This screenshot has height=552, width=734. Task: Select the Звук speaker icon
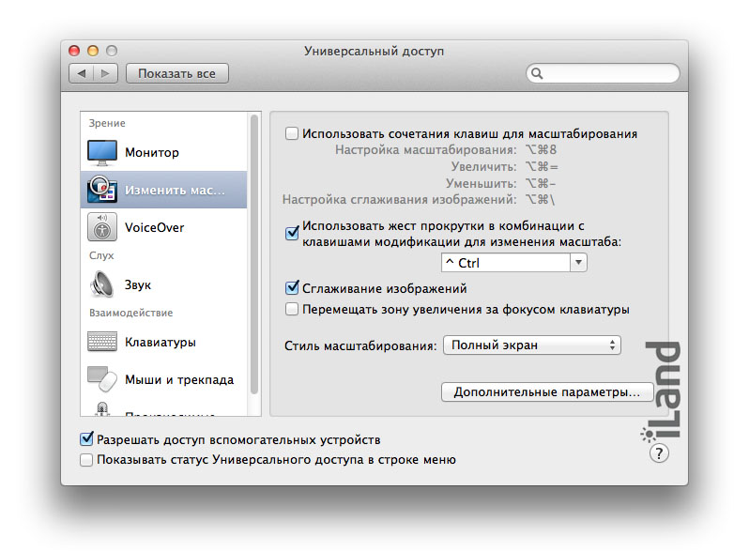click(x=101, y=284)
